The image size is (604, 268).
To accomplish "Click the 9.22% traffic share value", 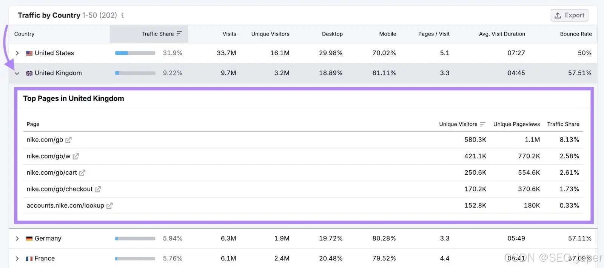I will point(173,73).
